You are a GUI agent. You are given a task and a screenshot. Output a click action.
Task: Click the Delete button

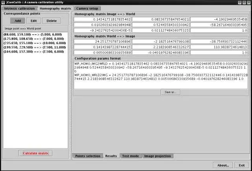coord(52,21)
